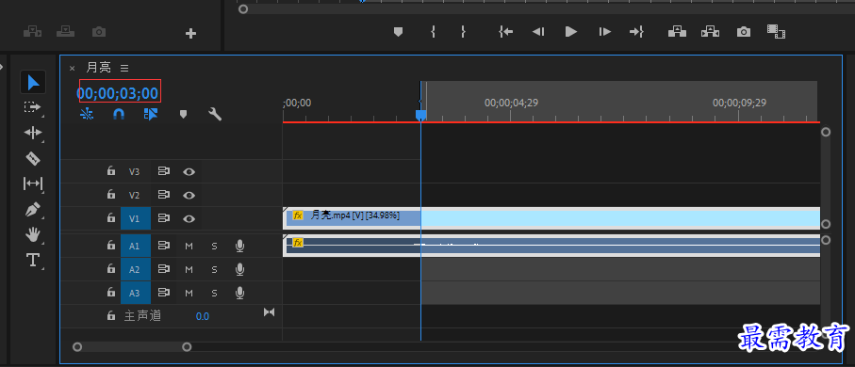
Task: Click the Extract button
Action: (x=710, y=32)
